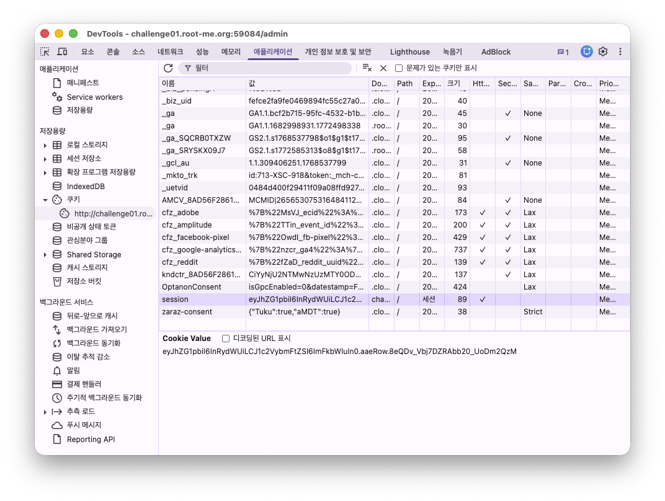Expand 로컬 스토리지 tree
665x501 pixels.
pos(45,145)
